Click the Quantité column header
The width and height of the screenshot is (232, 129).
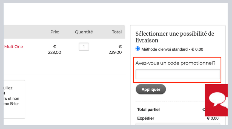[x=84, y=32]
